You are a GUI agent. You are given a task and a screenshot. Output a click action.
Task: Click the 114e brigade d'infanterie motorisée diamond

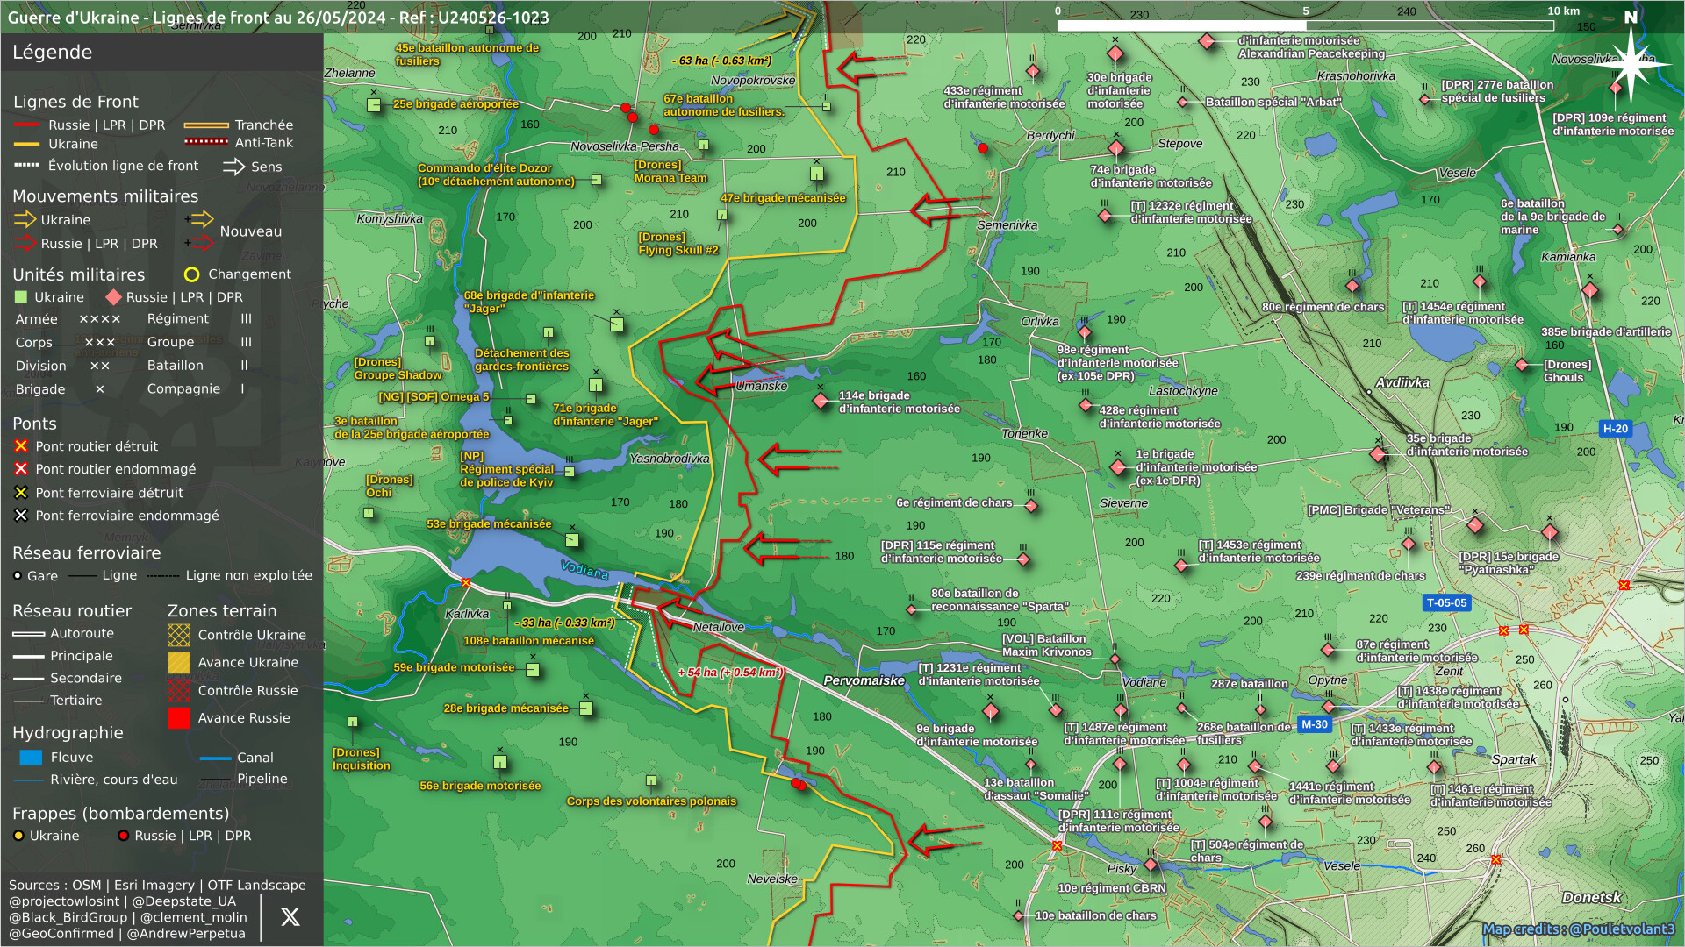click(821, 401)
